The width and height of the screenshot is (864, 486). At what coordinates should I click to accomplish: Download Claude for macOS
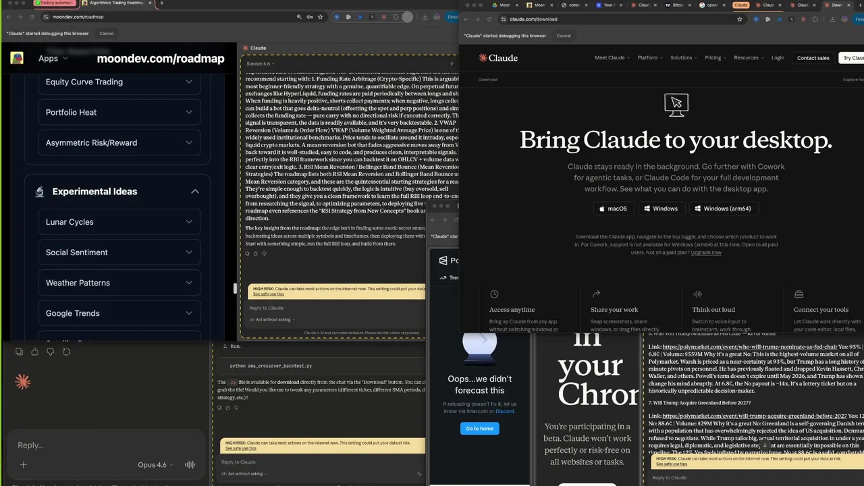click(613, 209)
